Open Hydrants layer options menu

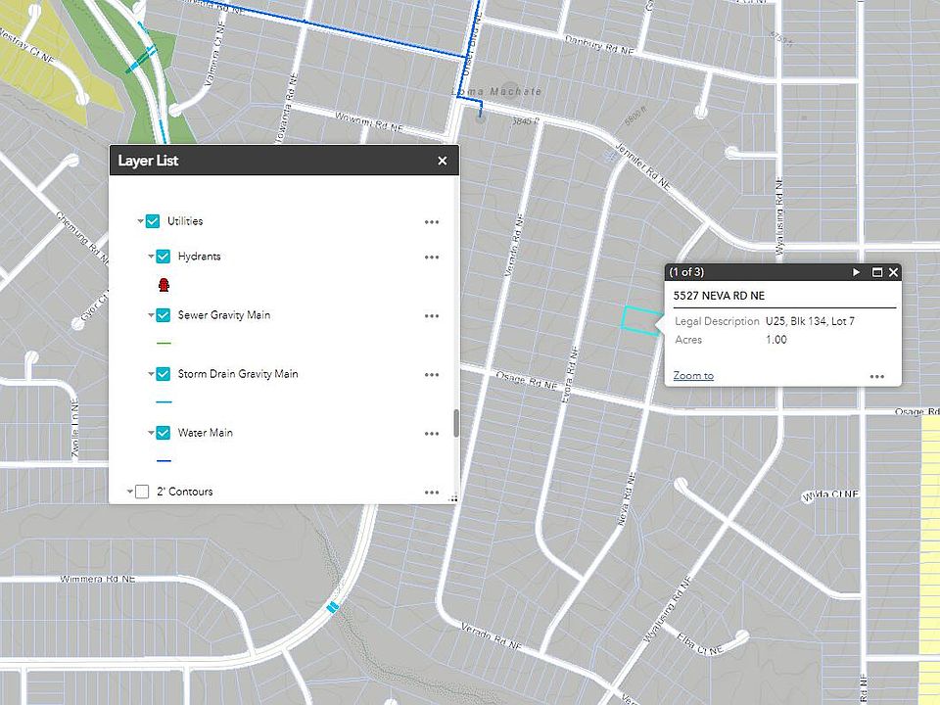point(432,258)
